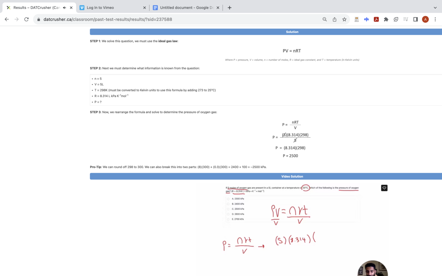This screenshot has height=276, width=442.
Task: Click the 'n = 5' bullet
Action: coord(98,79)
